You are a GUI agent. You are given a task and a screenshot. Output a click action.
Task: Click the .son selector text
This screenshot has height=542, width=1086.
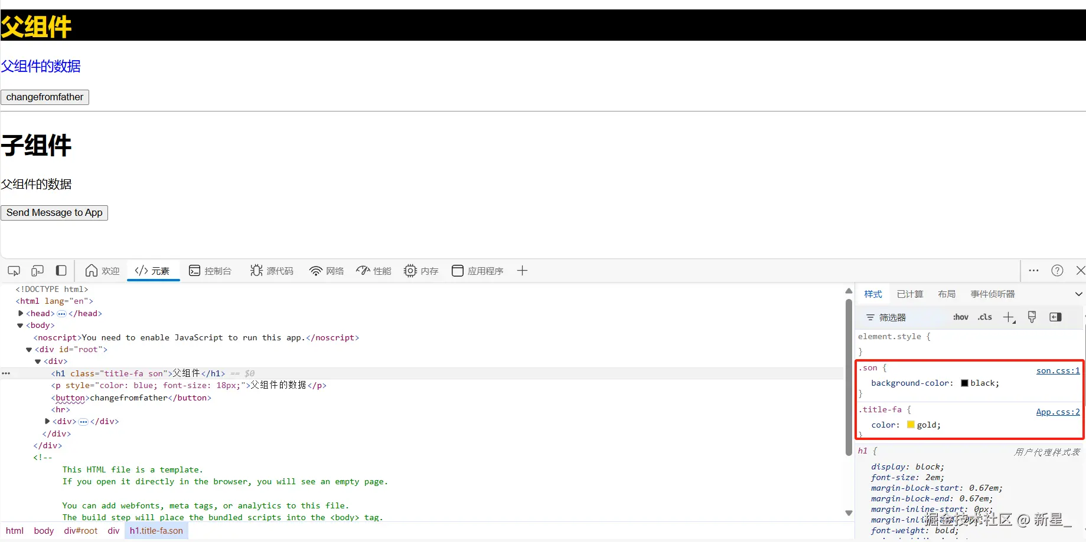pyautogui.click(x=869, y=368)
